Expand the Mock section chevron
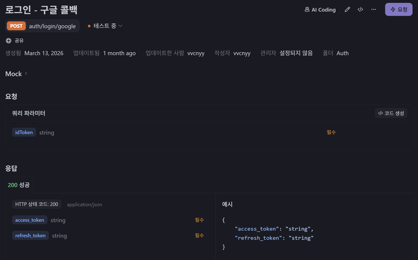Screen dimensions: 418x260 26,74
